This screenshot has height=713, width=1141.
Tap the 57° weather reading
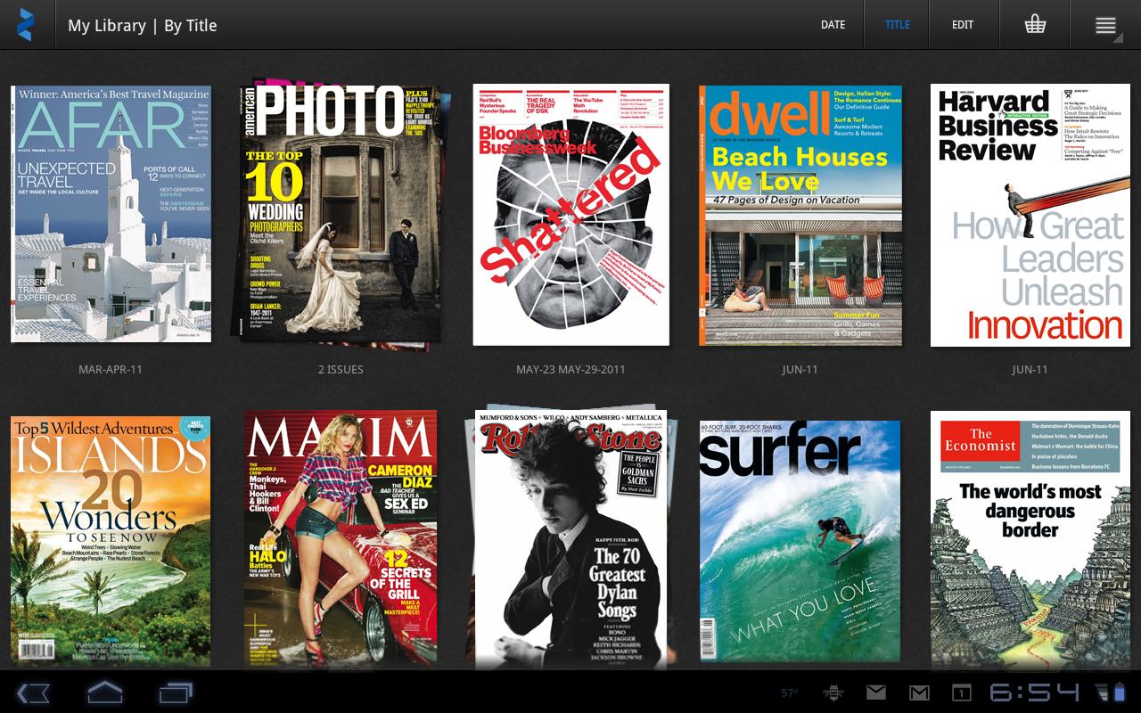[790, 692]
